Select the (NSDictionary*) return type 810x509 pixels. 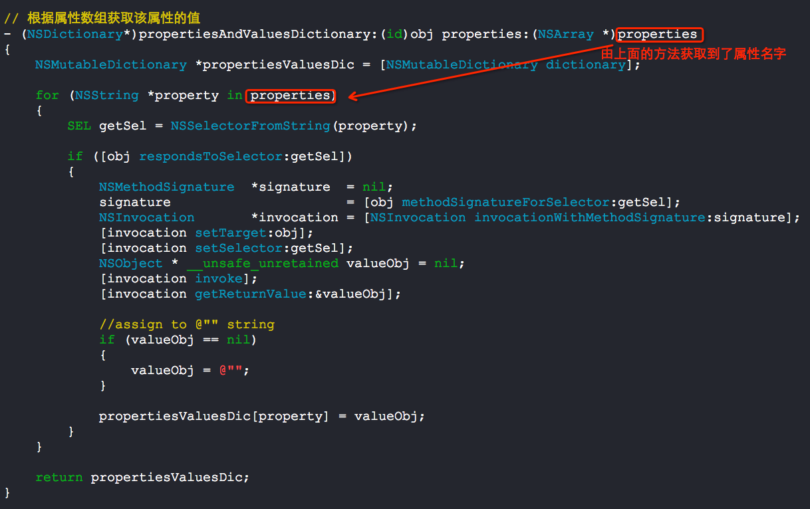[79, 34]
